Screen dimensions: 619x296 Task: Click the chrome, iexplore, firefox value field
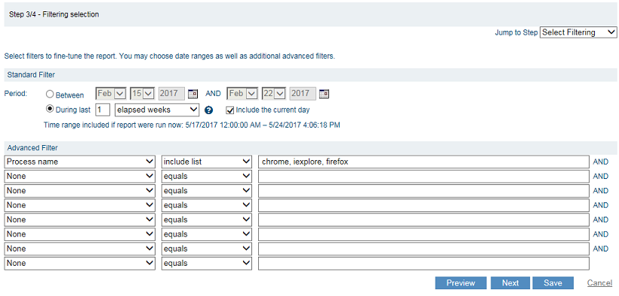click(x=423, y=162)
